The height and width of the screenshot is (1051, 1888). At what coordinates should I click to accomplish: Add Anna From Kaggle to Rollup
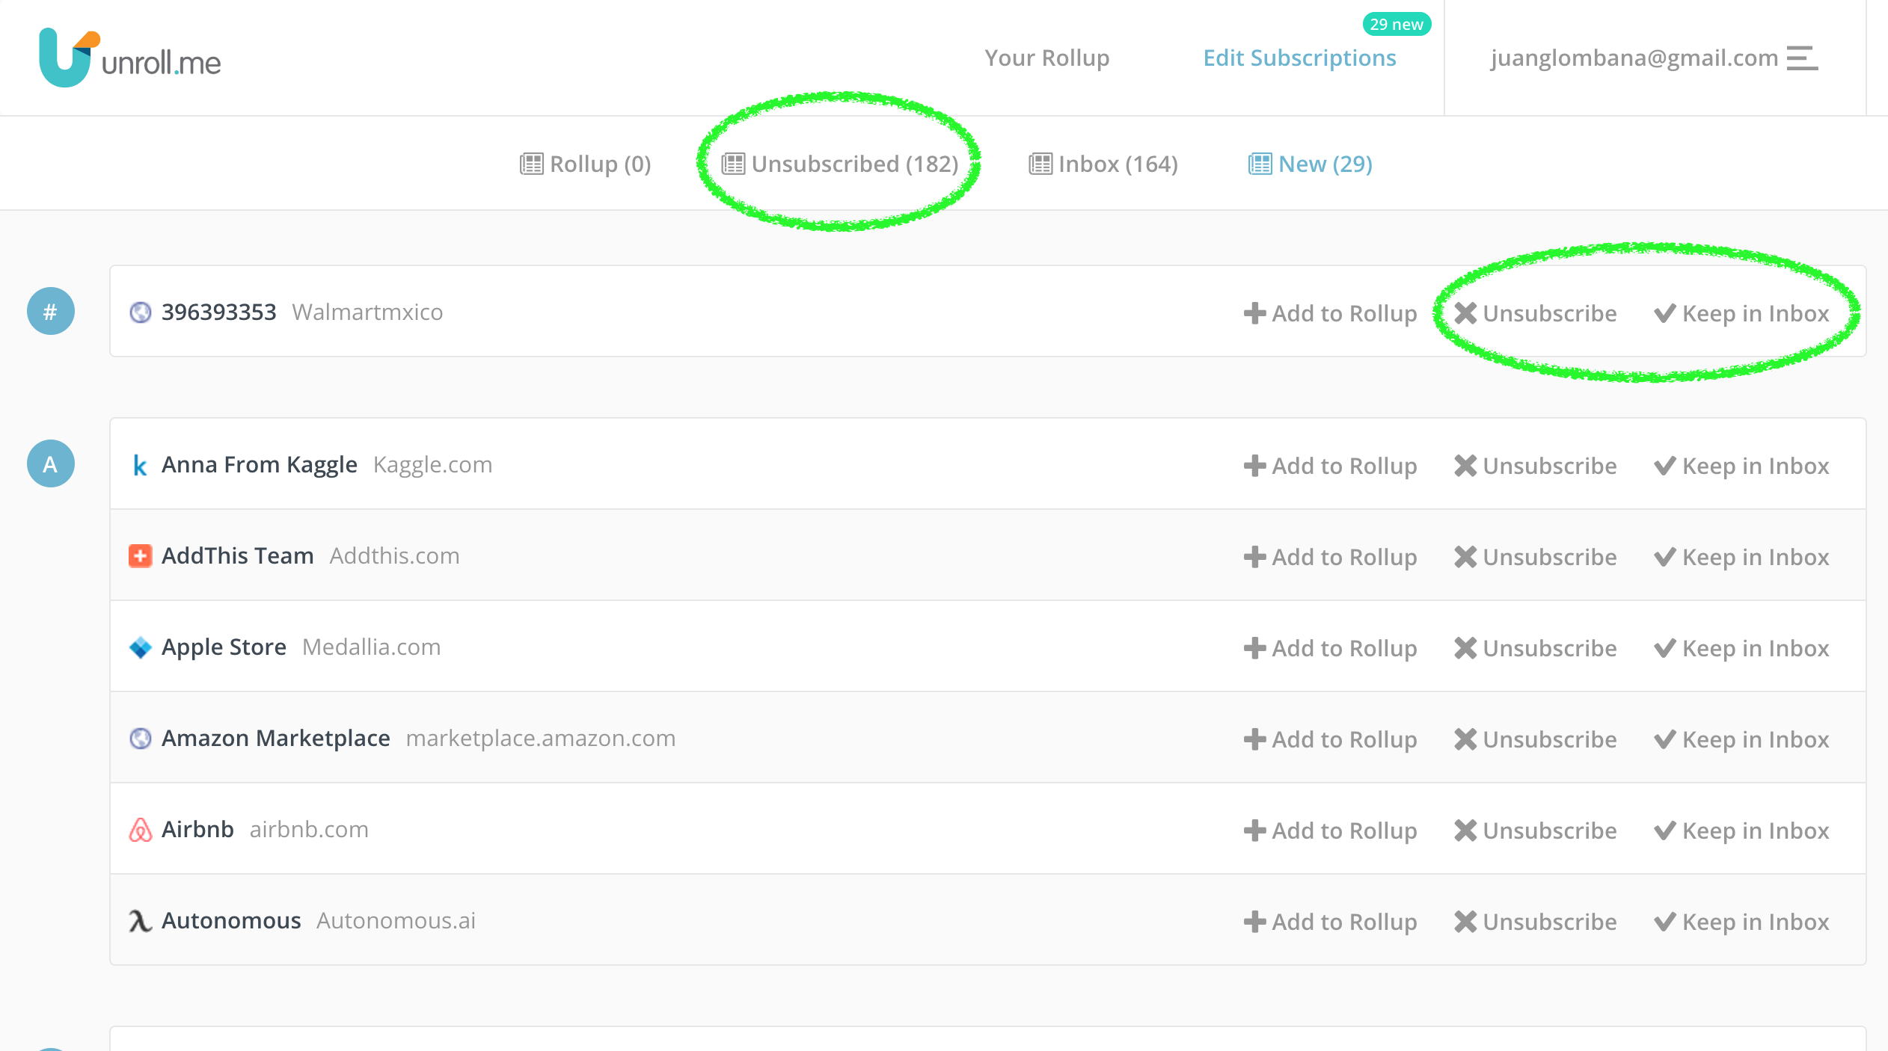[1330, 466]
